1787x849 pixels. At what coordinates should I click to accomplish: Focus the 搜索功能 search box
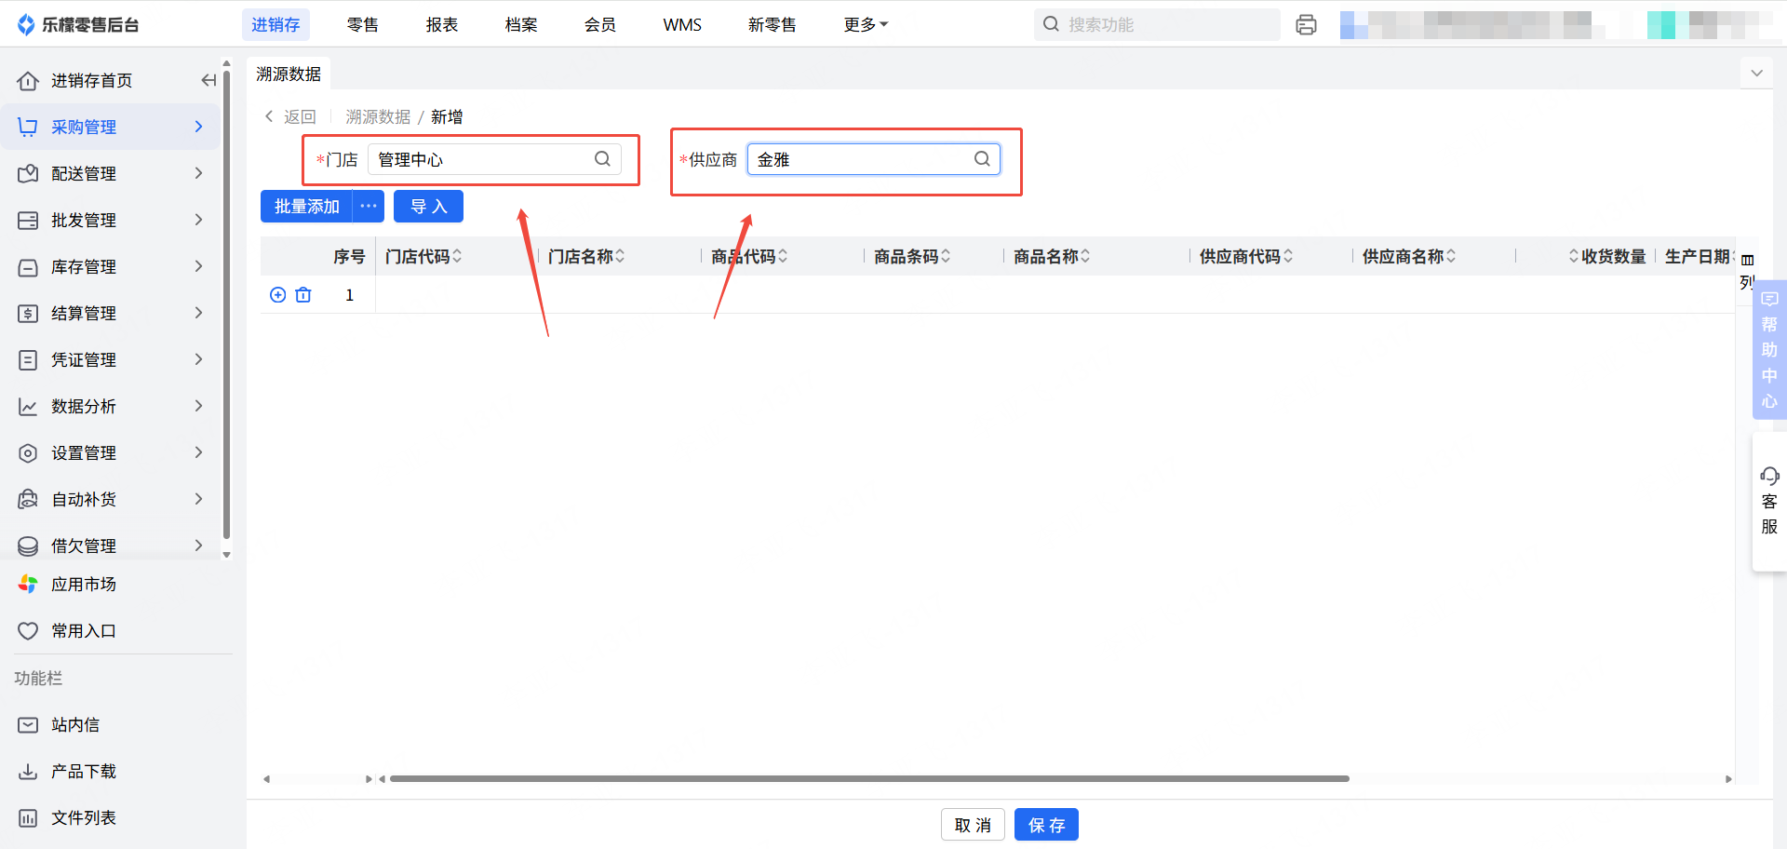1157,25
